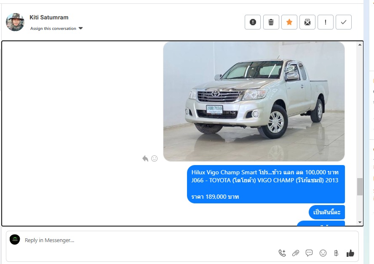Send a thumbs up like
The height and width of the screenshot is (264, 374).
point(350,253)
